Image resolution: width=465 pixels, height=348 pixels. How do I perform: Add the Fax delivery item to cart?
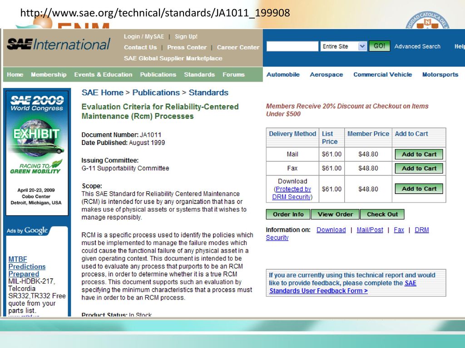pyautogui.click(x=419, y=169)
